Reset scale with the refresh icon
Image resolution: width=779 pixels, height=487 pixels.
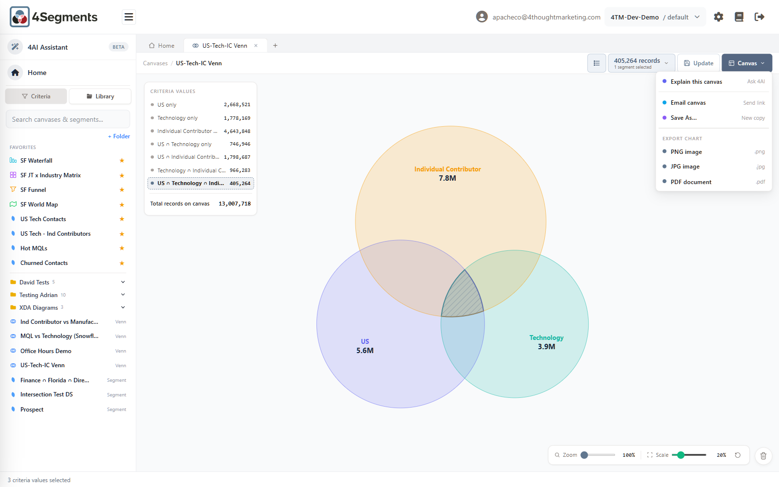738,455
